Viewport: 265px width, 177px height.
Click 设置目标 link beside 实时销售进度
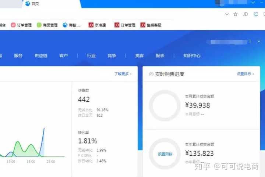[245, 74]
